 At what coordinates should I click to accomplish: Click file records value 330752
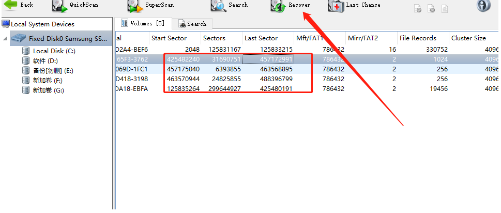[x=437, y=50]
